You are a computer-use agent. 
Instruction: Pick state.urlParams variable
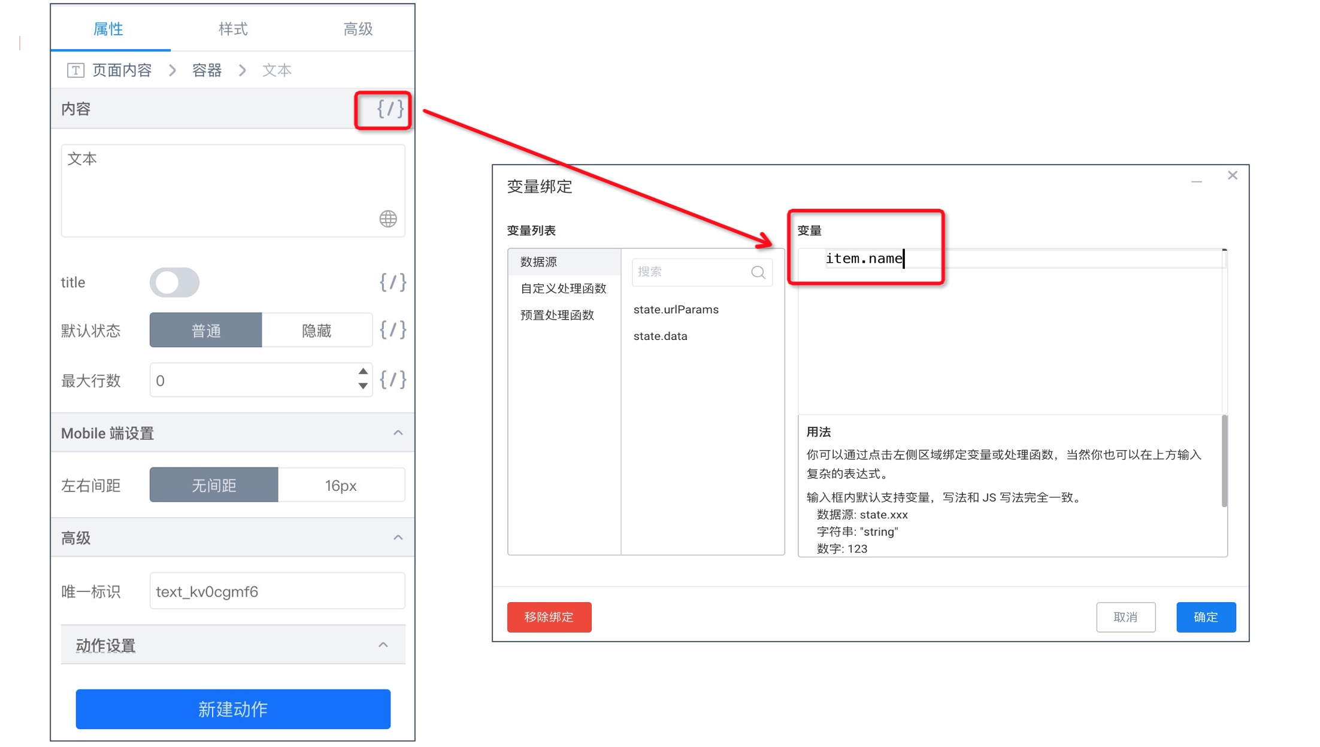(x=676, y=309)
